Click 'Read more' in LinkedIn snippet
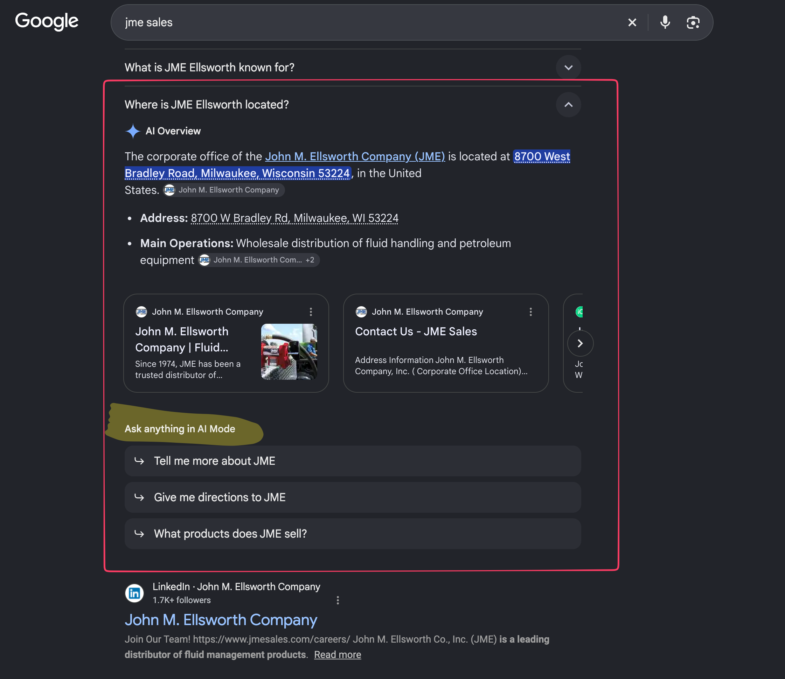Image resolution: width=785 pixels, height=679 pixels. click(337, 655)
